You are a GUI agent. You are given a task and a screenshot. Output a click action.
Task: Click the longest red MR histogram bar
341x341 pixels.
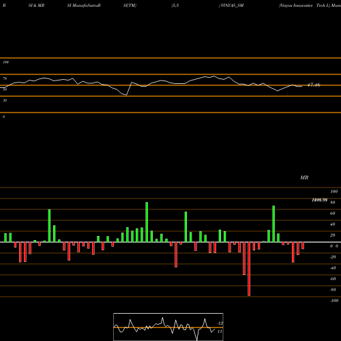(x=249, y=269)
